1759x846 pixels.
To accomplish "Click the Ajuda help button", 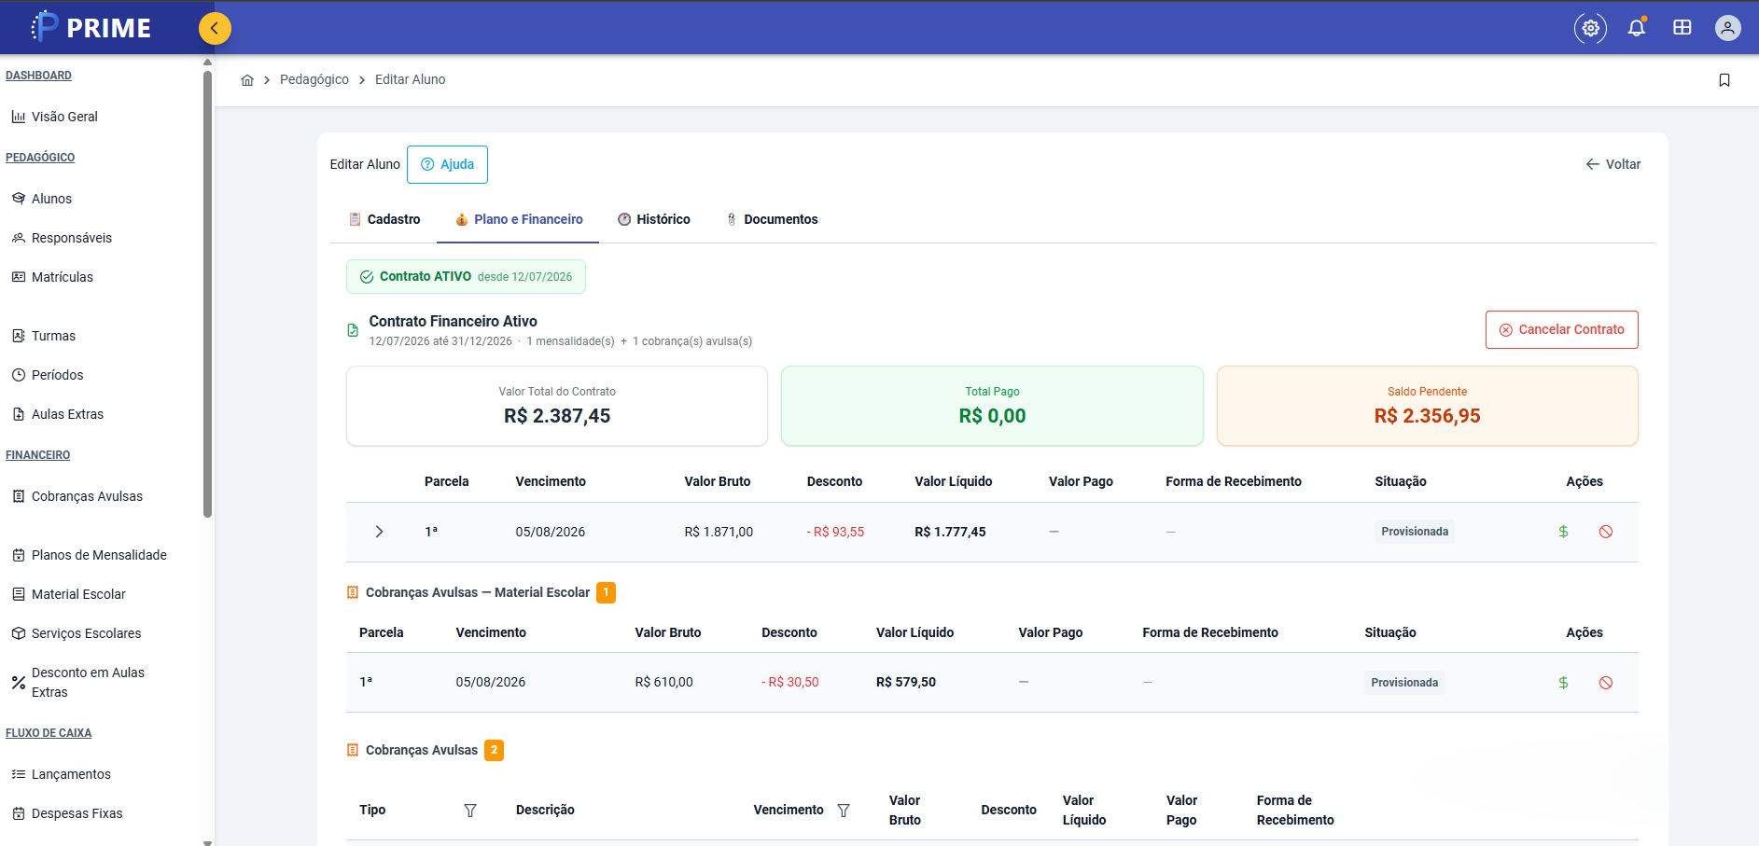I will 447,164.
